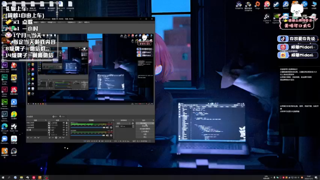Click the OBS preview canvas
Screen dimensions: 320x180
point(91,69)
